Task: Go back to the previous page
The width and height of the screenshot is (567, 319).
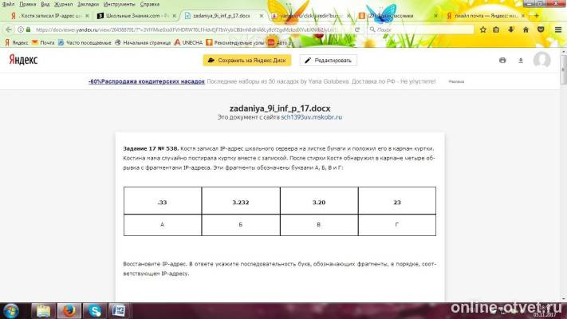Action: coord(9,30)
